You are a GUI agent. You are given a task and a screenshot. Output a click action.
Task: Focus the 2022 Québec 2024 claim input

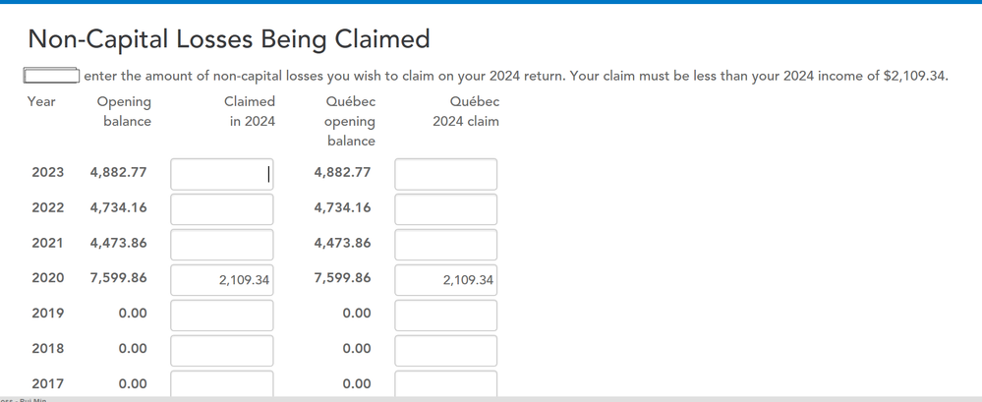(445, 209)
